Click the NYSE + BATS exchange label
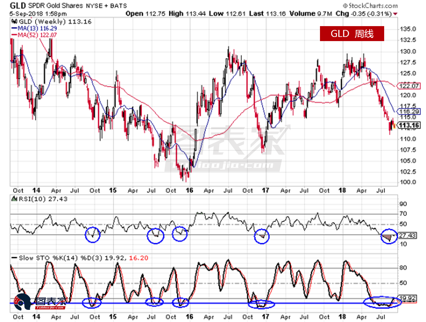426x322 pixels. (106, 6)
